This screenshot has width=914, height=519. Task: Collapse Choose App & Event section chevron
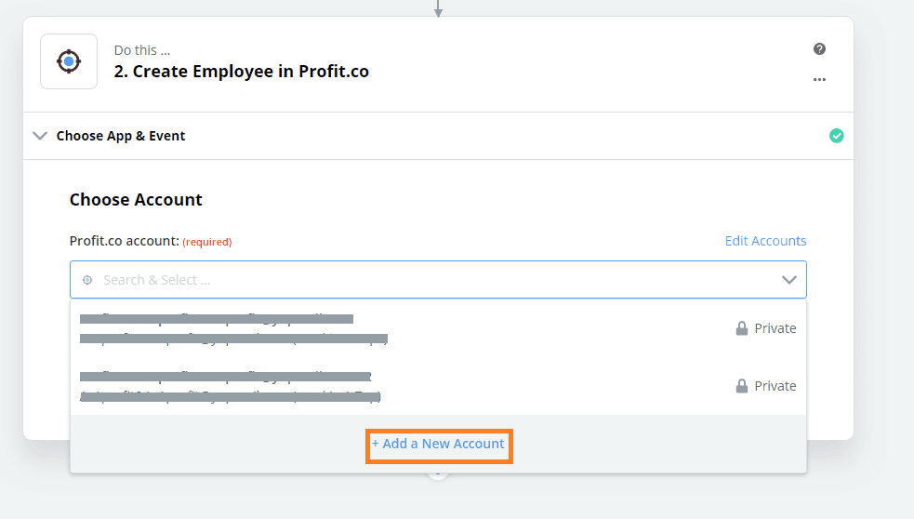click(x=40, y=136)
